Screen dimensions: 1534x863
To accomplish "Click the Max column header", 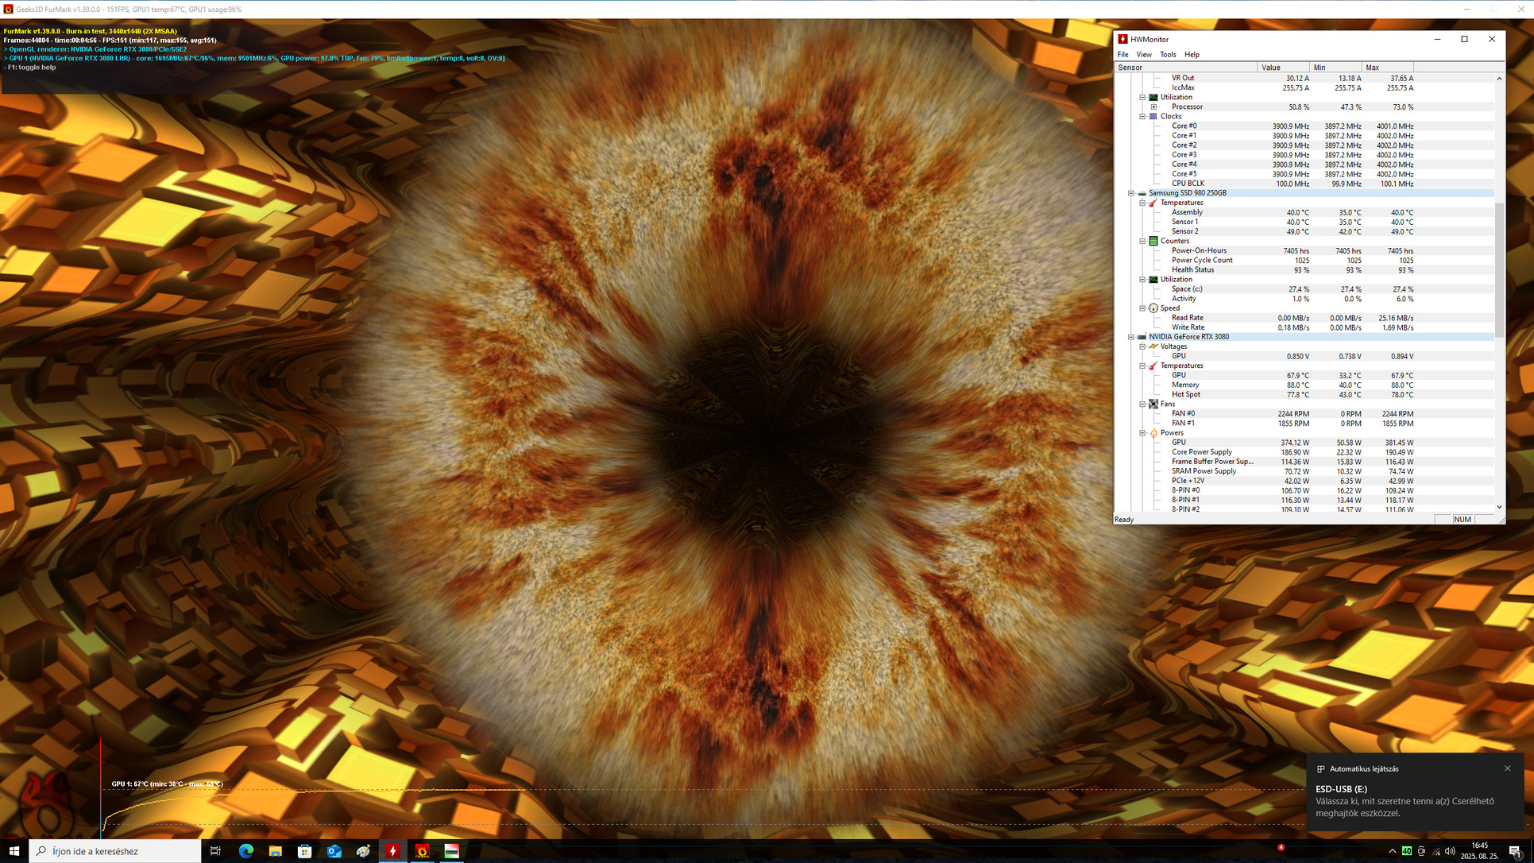I will [1386, 68].
